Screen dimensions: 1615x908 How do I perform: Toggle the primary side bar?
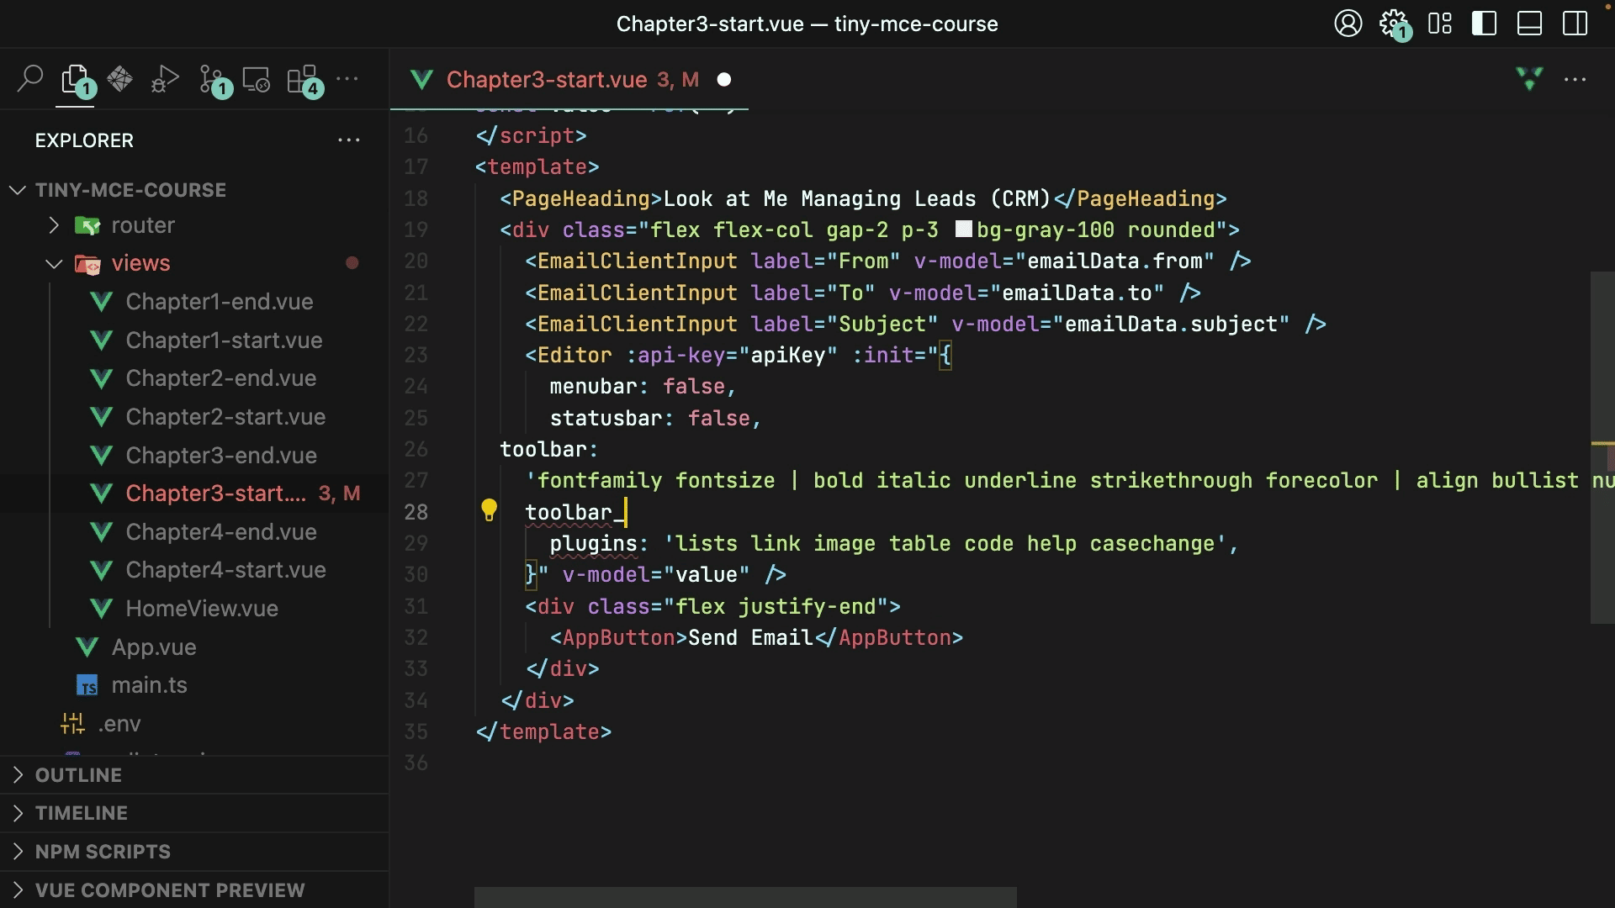point(1485,24)
